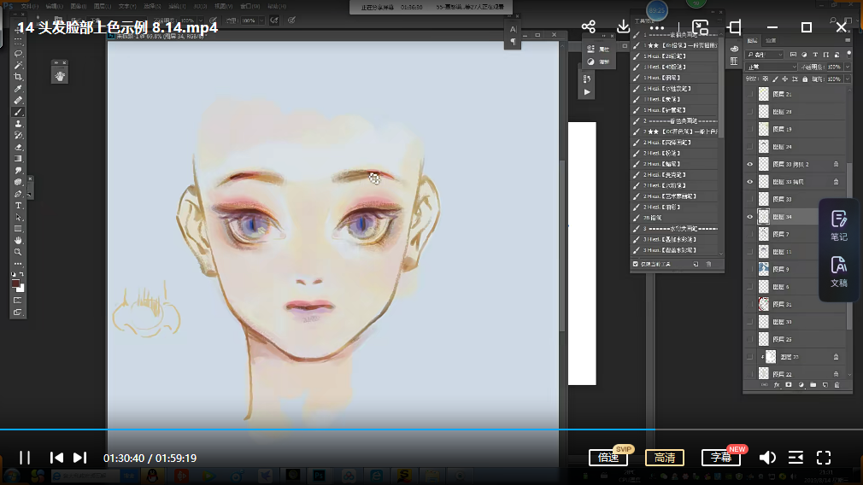863x485 pixels.
Task: Select the Magic Wand tool
Action: click(18, 66)
